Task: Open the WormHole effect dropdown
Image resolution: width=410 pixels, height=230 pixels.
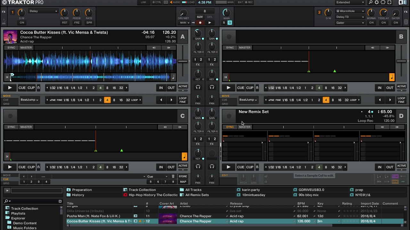Action: (350, 11)
